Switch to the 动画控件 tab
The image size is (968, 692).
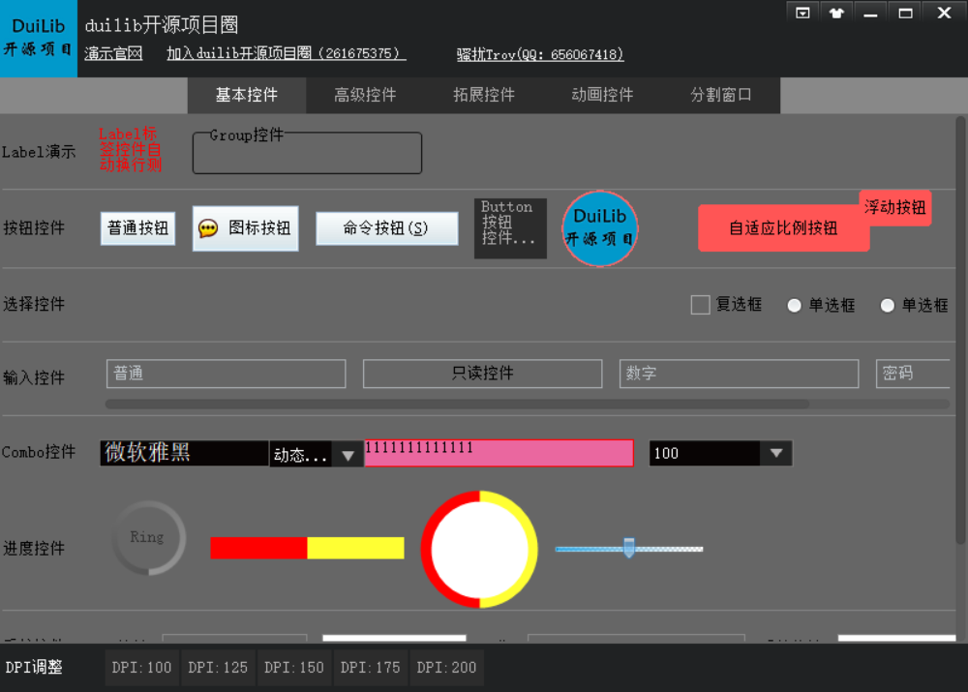602,95
